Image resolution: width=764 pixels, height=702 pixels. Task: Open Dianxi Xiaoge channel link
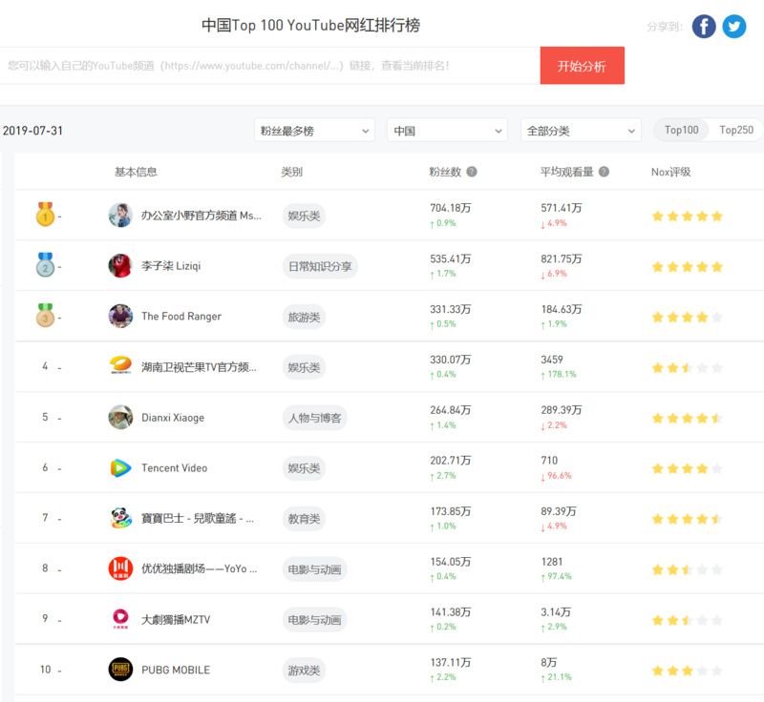tap(173, 418)
